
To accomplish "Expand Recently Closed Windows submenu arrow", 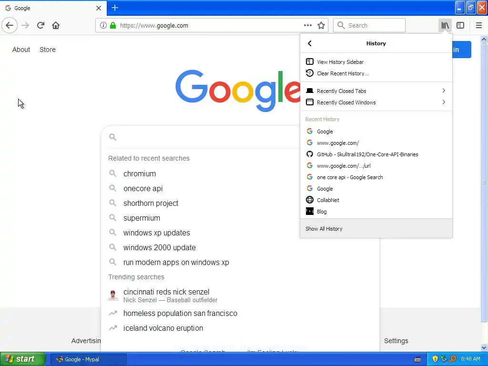I will [444, 102].
